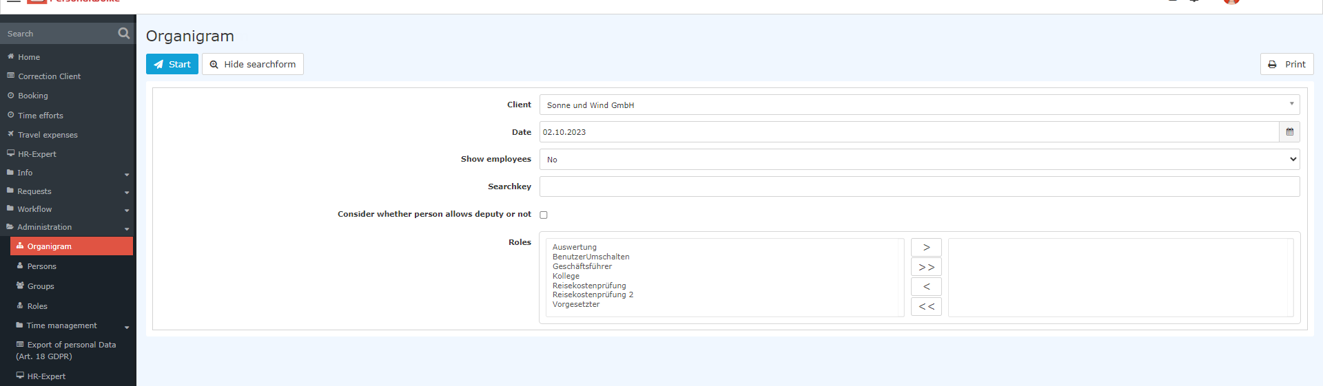This screenshot has width=1323, height=386.
Task: Click the Correction Client list icon
Action: (x=10, y=76)
